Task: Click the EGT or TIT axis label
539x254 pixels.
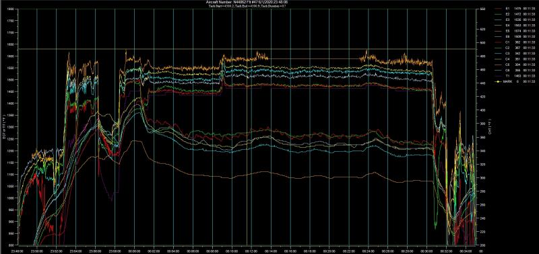Action: pos(3,126)
